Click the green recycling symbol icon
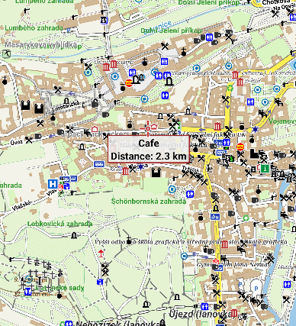Viewport: 296px width, 326px height. click(230, 89)
